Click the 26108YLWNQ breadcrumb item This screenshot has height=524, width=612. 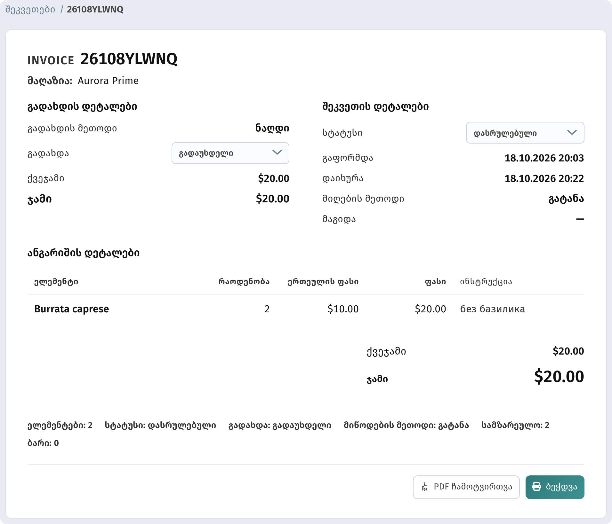click(x=95, y=10)
